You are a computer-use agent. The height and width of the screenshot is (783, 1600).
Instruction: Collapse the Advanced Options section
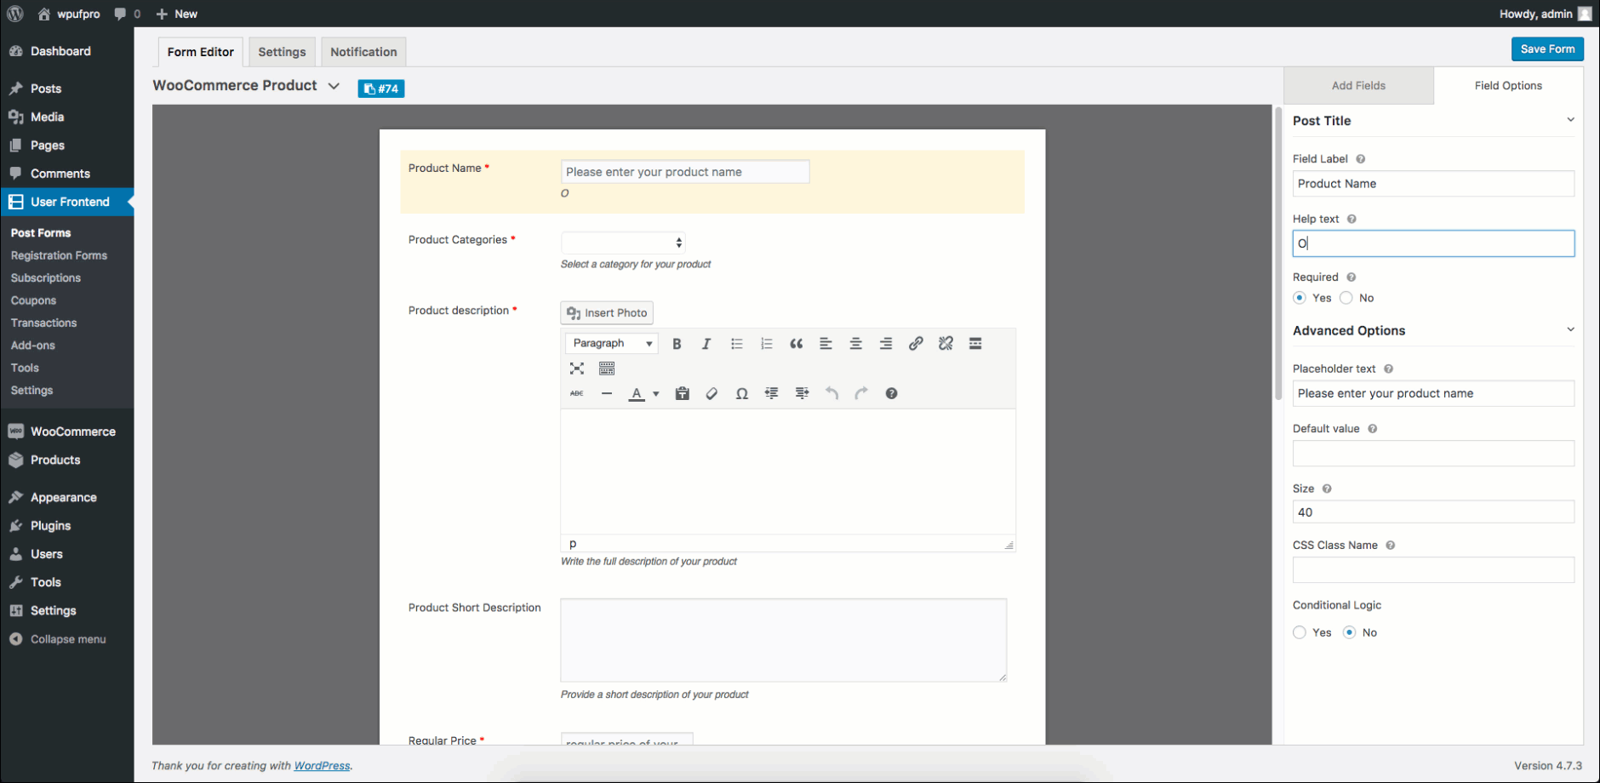[1570, 330]
